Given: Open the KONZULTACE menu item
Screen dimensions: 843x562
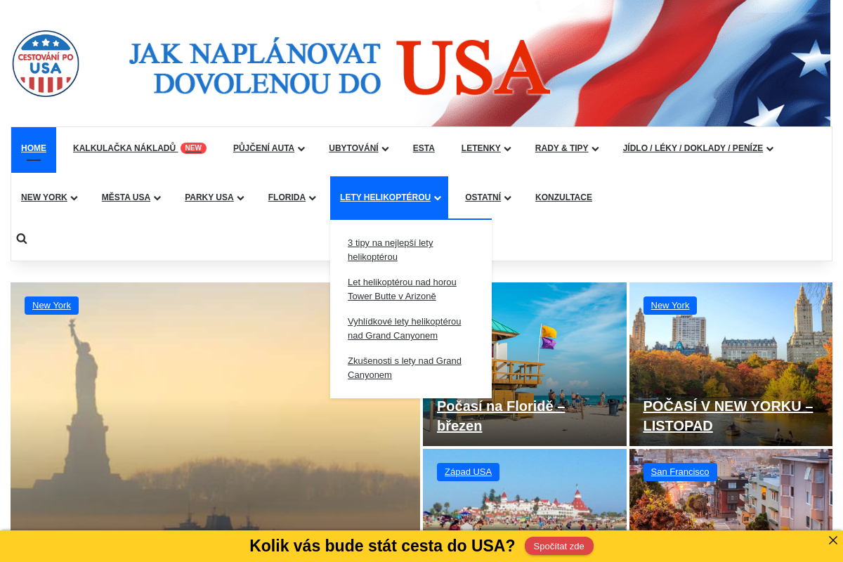Looking at the screenshot, I should point(563,197).
